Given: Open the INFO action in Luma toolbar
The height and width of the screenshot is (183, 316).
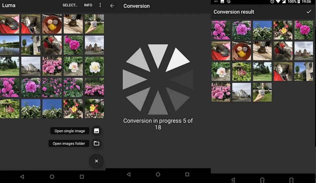Looking at the screenshot, I should [x=88, y=5].
